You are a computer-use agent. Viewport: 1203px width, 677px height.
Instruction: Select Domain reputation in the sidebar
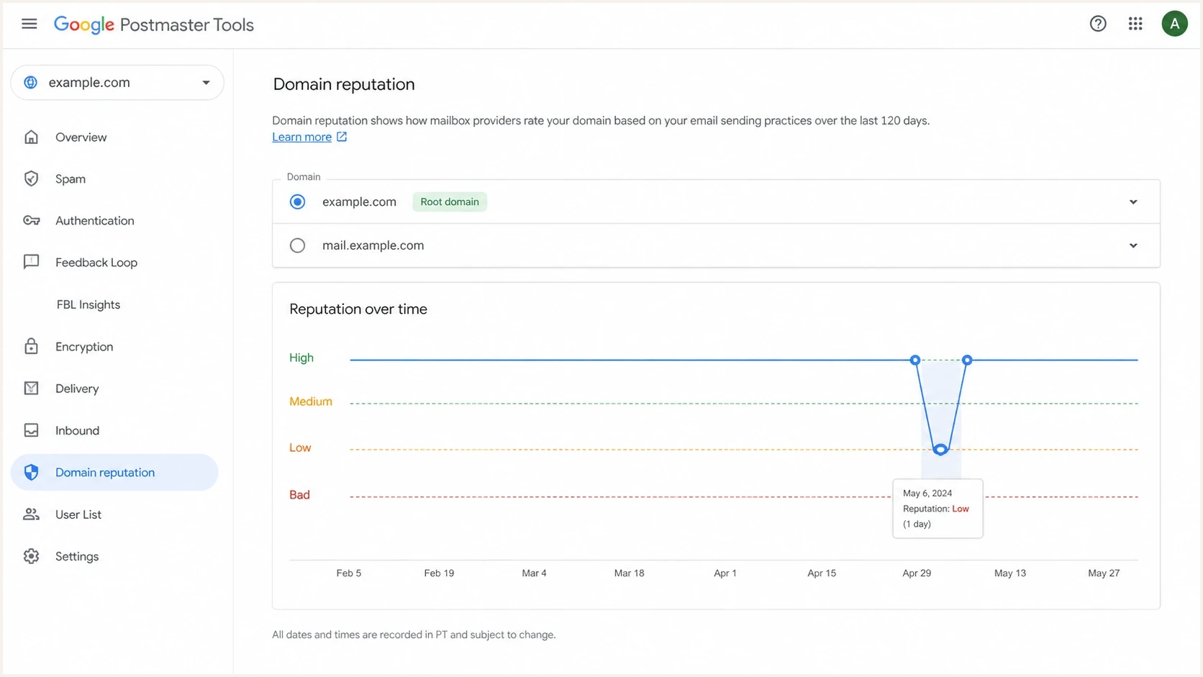(x=114, y=472)
